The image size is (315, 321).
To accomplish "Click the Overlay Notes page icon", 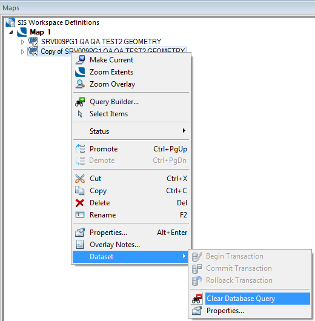I will 80,245.
